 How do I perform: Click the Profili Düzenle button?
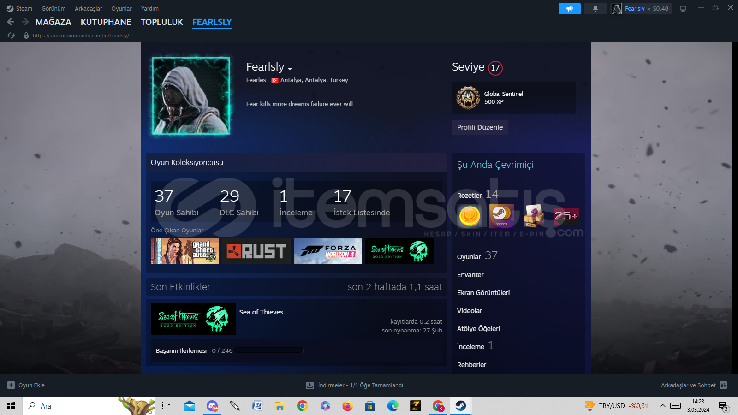click(480, 127)
